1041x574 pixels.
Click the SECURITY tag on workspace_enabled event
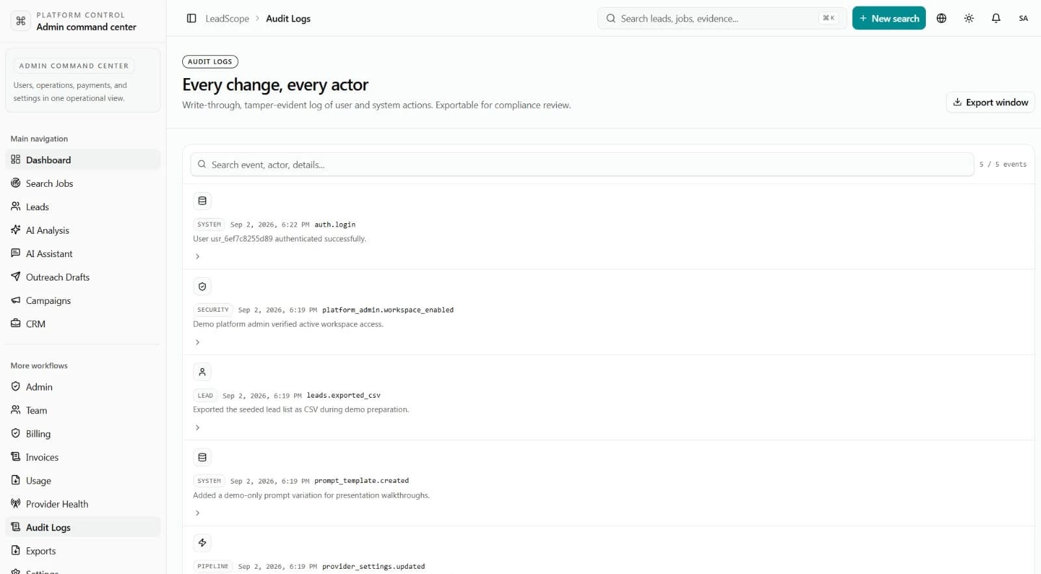point(213,310)
